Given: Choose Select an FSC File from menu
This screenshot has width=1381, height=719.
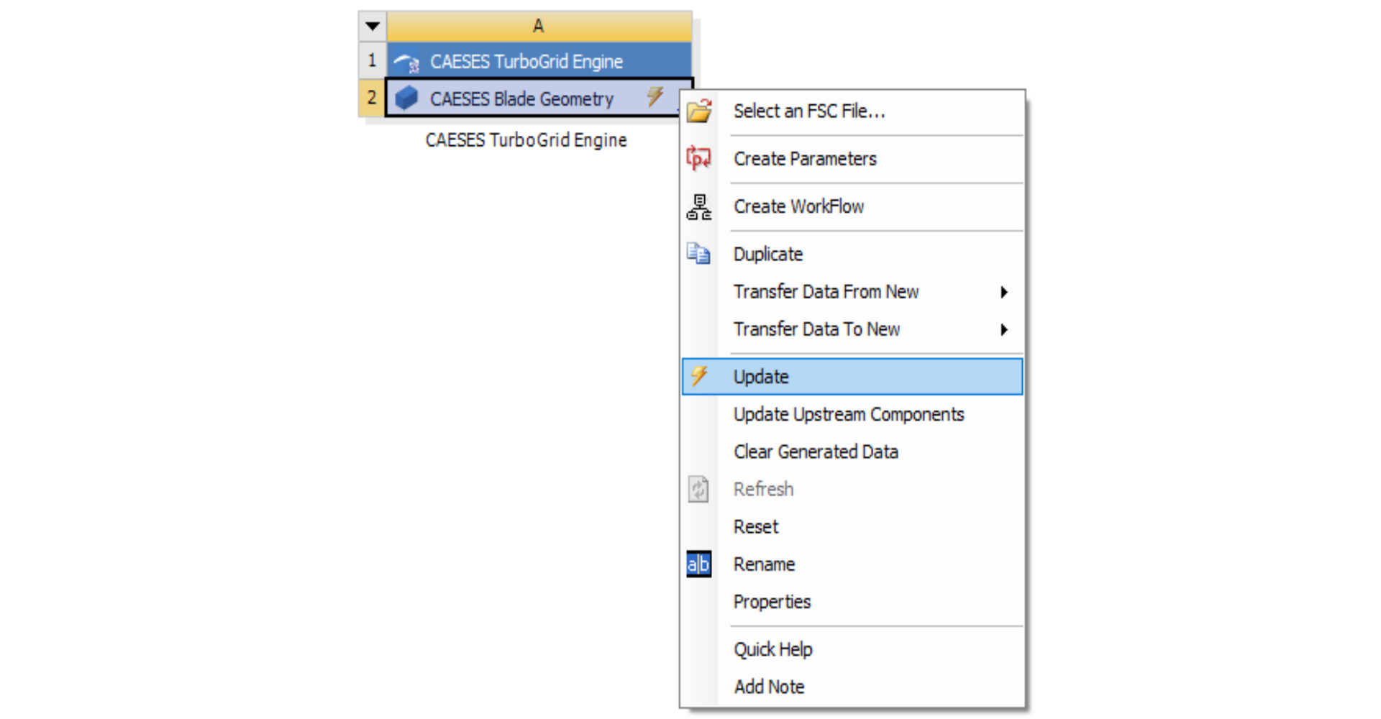Looking at the screenshot, I should (x=852, y=111).
